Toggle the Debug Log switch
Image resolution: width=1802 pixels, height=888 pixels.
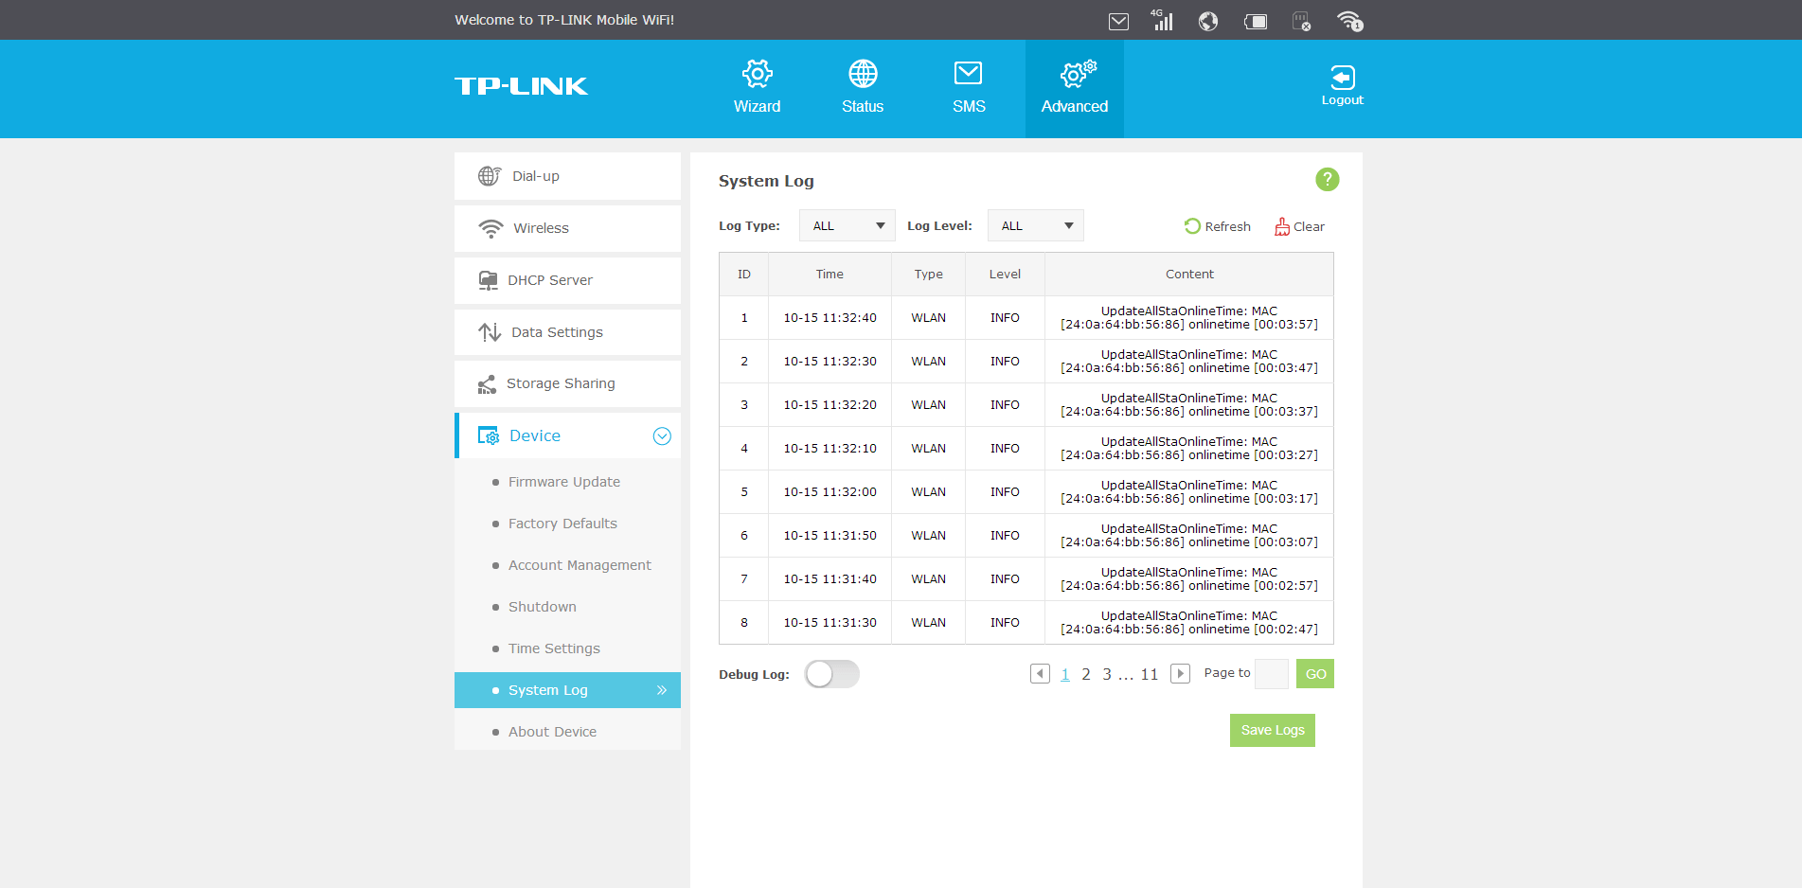tap(831, 674)
